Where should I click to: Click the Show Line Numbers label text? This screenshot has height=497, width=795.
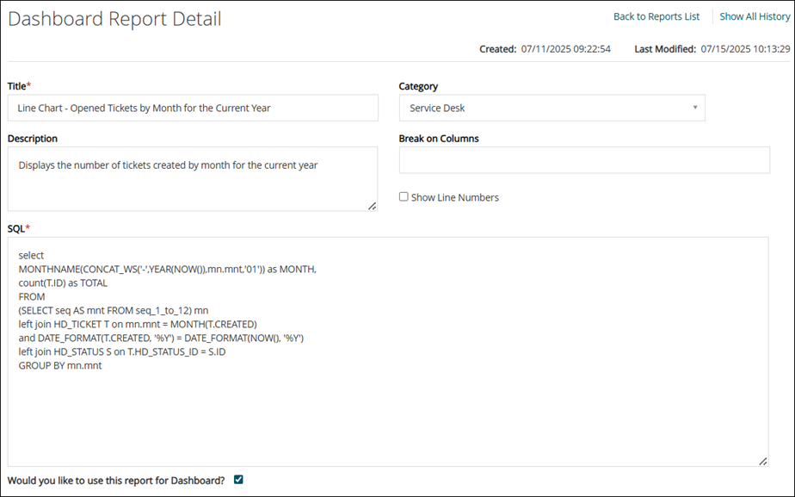[454, 197]
